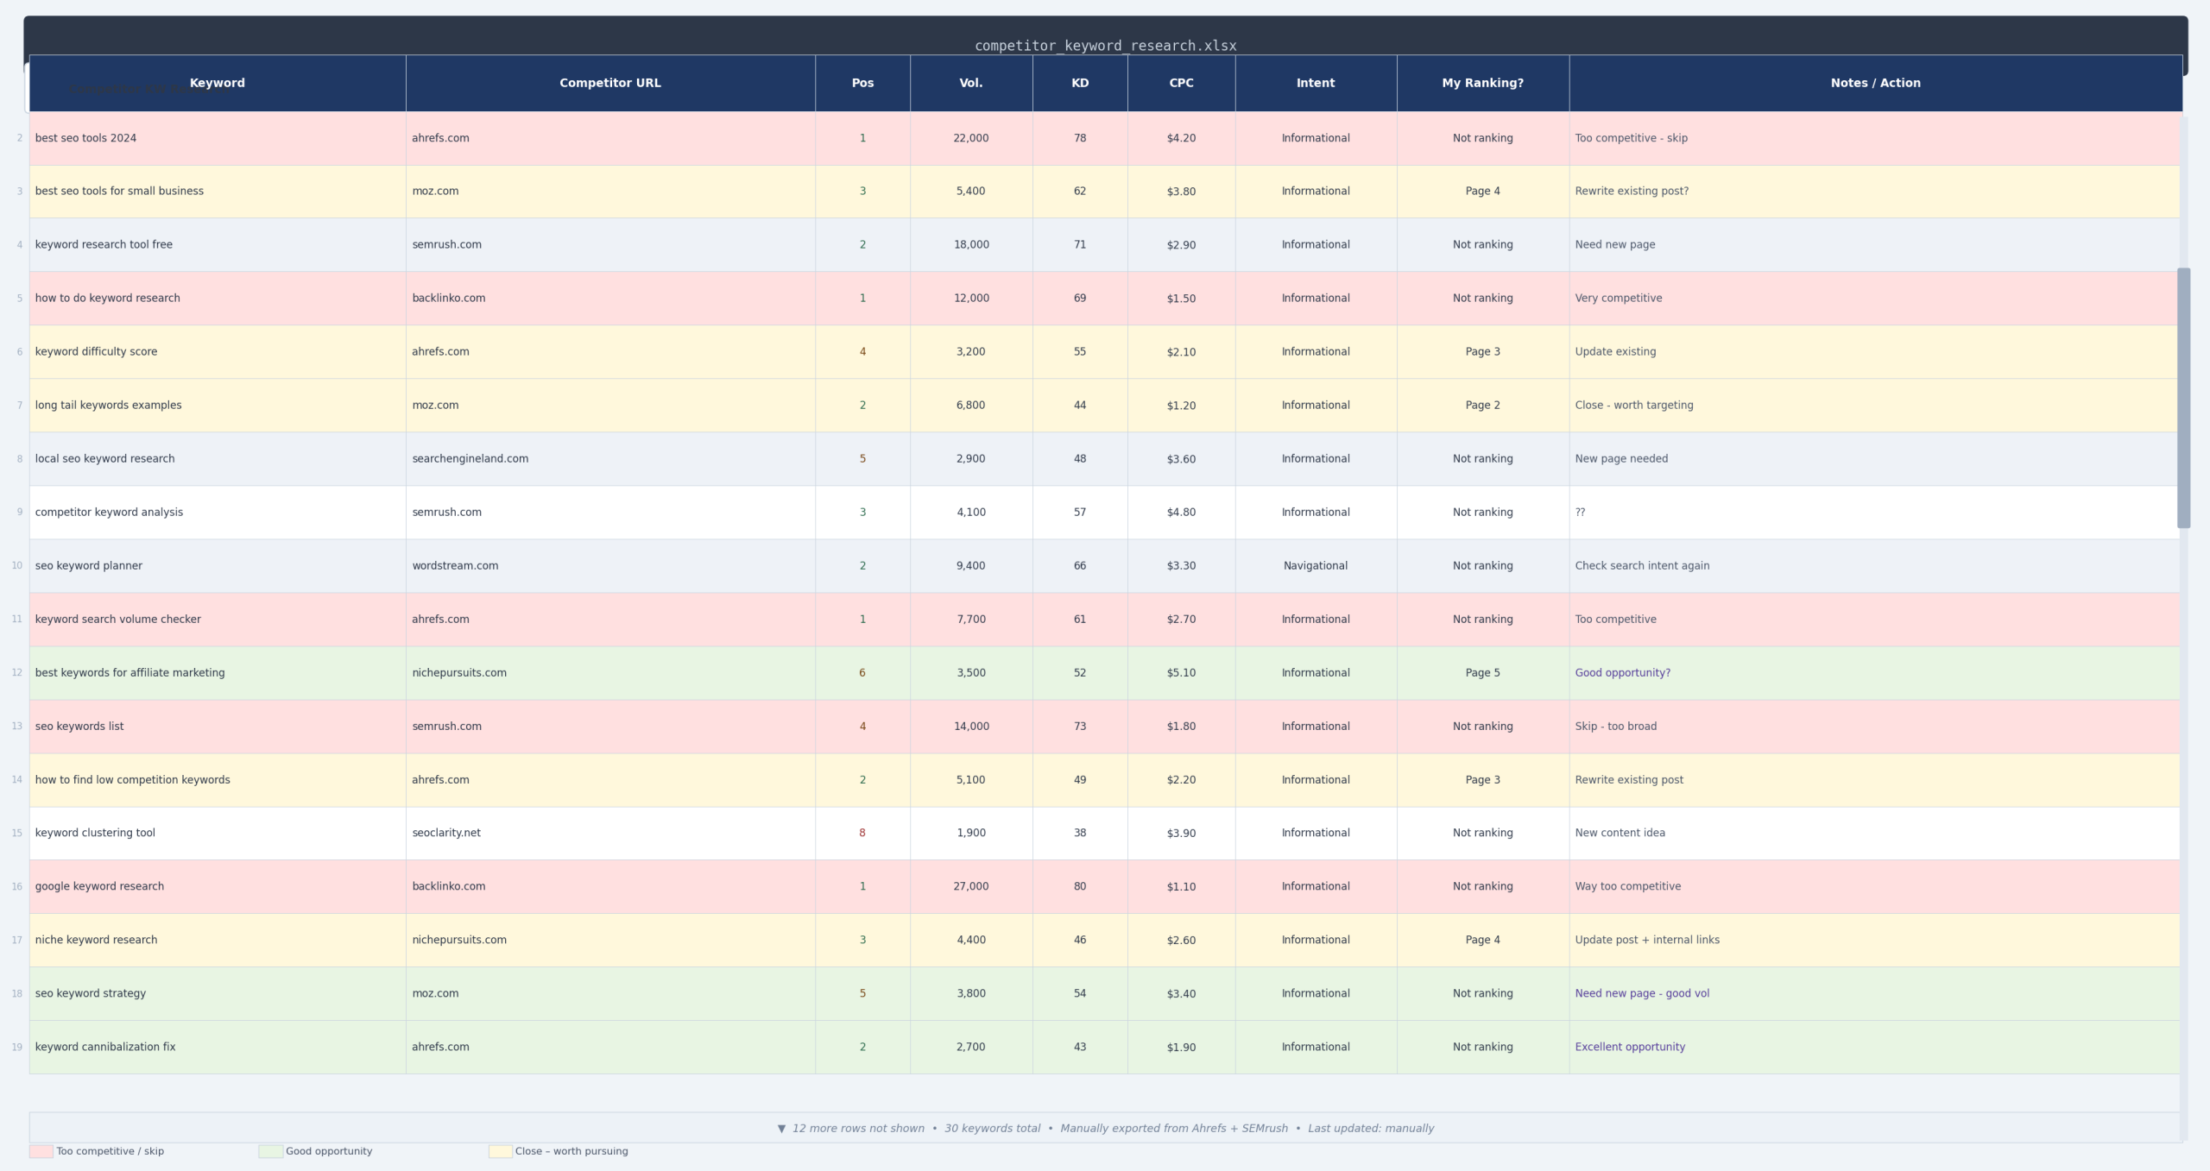Click the yellow 'Close – worth pursuing' legend swatch
The width and height of the screenshot is (2210, 1171).
point(500,1151)
